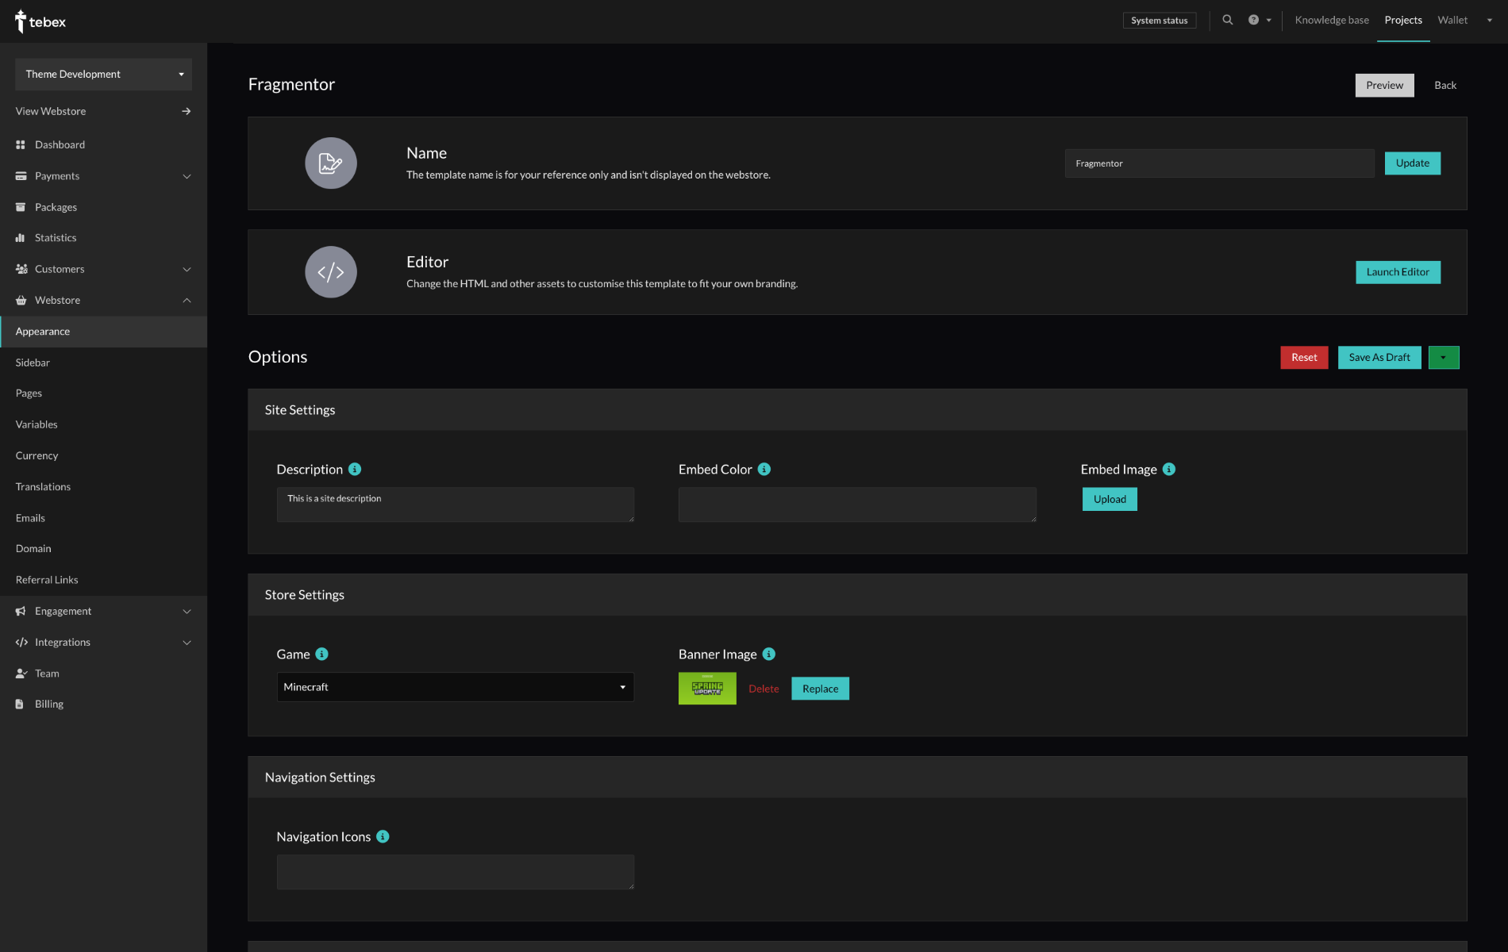Open the Knowledge base menu item
The image size is (1508, 952).
1333,20
